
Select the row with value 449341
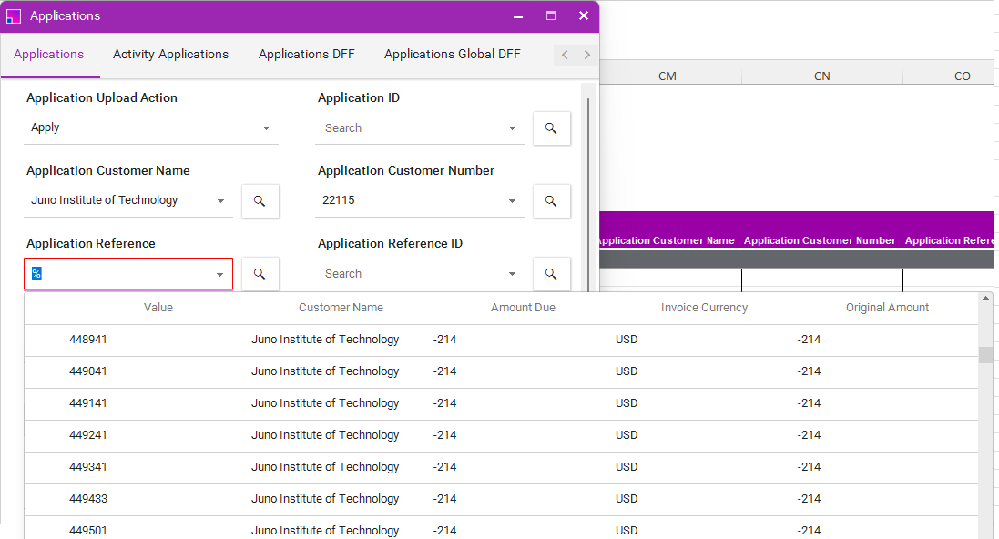click(x=502, y=467)
